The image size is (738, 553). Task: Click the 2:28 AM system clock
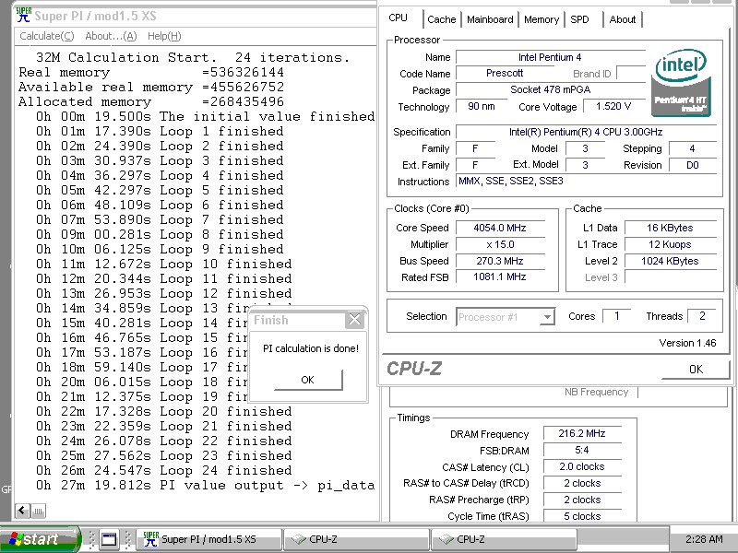click(x=703, y=539)
